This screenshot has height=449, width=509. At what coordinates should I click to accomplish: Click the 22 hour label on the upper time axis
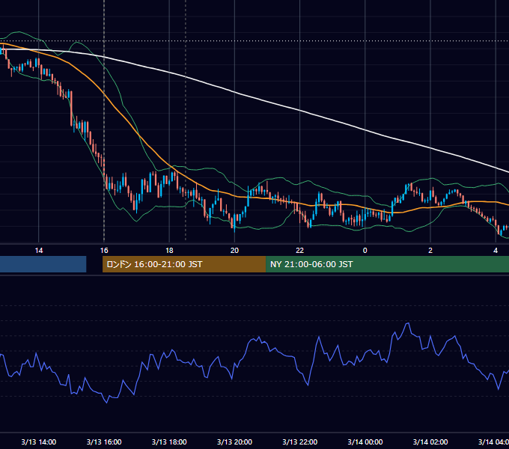pyautogui.click(x=299, y=251)
